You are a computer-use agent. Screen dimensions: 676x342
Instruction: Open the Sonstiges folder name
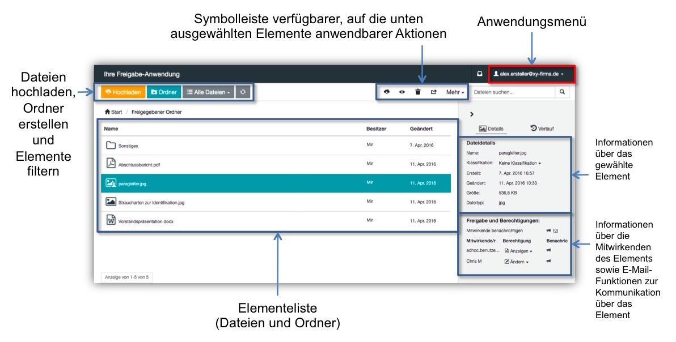(x=128, y=146)
